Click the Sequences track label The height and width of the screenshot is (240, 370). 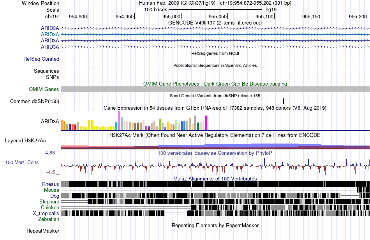coord(46,71)
